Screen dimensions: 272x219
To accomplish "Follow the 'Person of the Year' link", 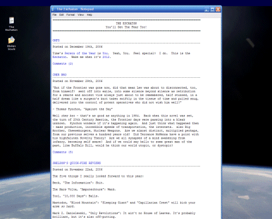I will (x=80, y=53).
